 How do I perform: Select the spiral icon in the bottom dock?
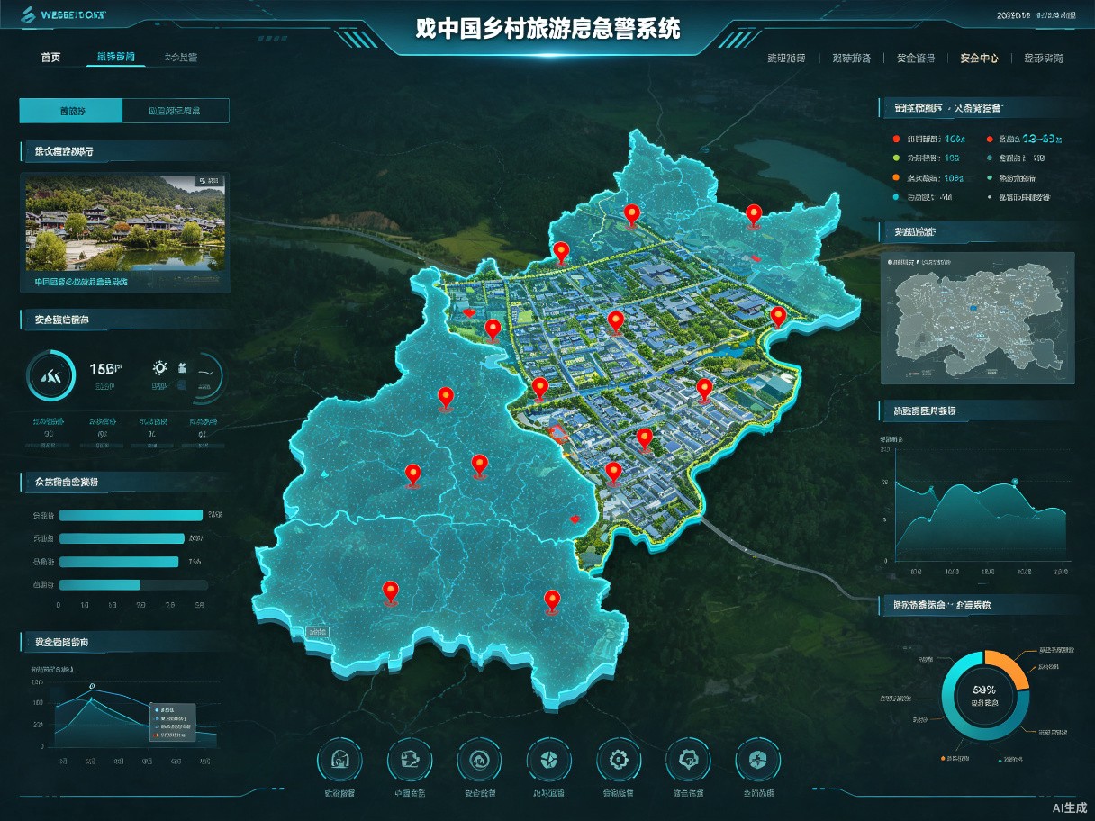tap(478, 762)
